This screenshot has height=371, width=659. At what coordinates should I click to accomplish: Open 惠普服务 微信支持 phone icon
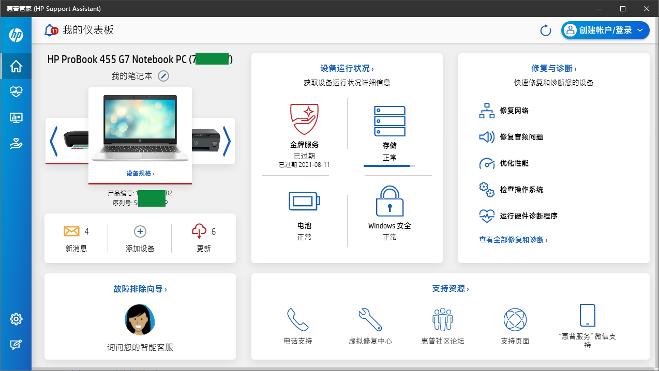(x=587, y=315)
